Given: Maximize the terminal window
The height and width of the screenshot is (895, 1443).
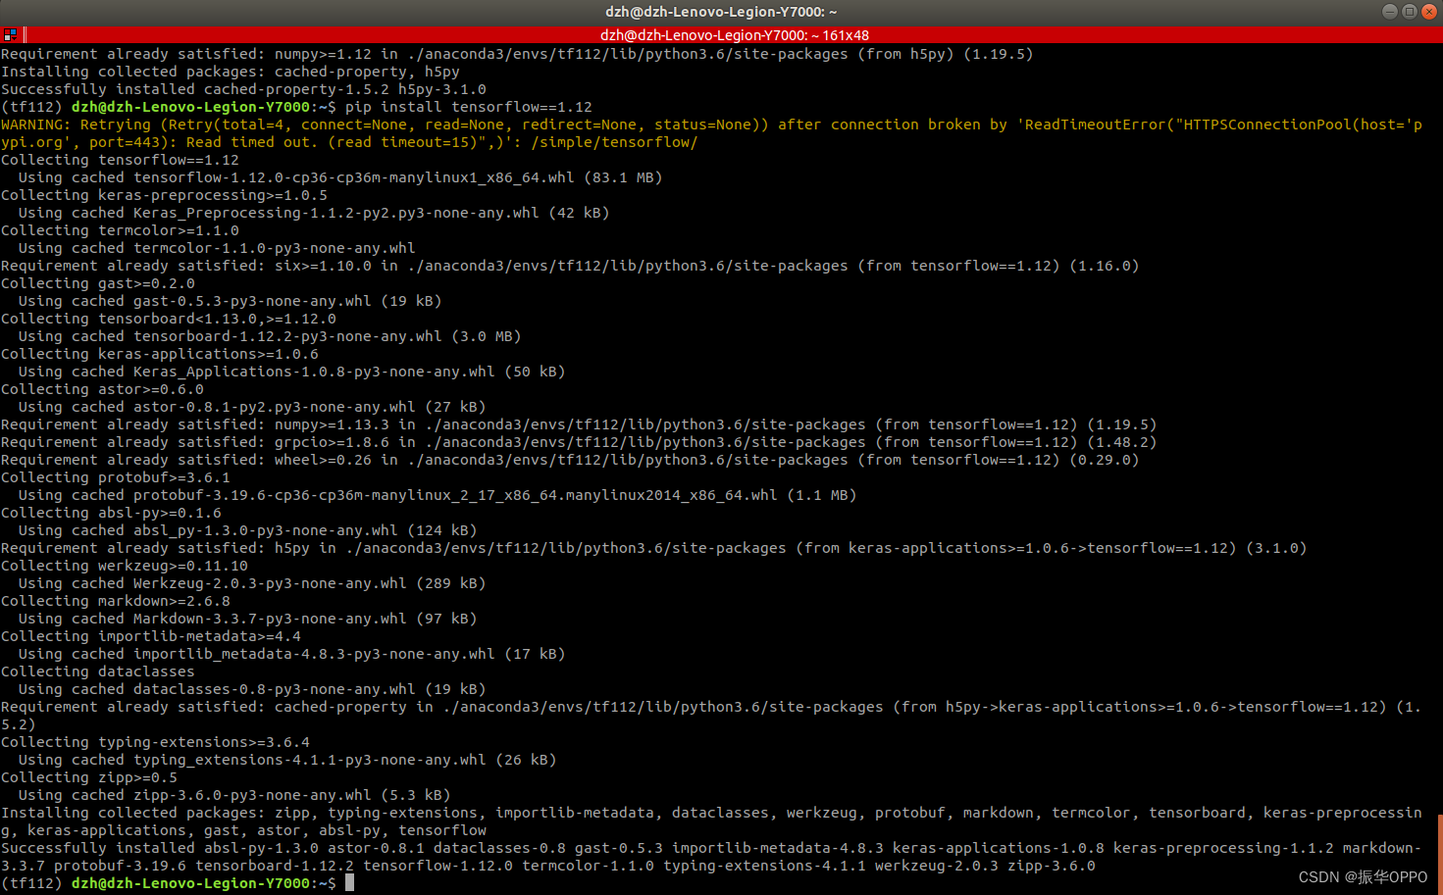Looking at the screenshot, I should (x=1409, y=12).
